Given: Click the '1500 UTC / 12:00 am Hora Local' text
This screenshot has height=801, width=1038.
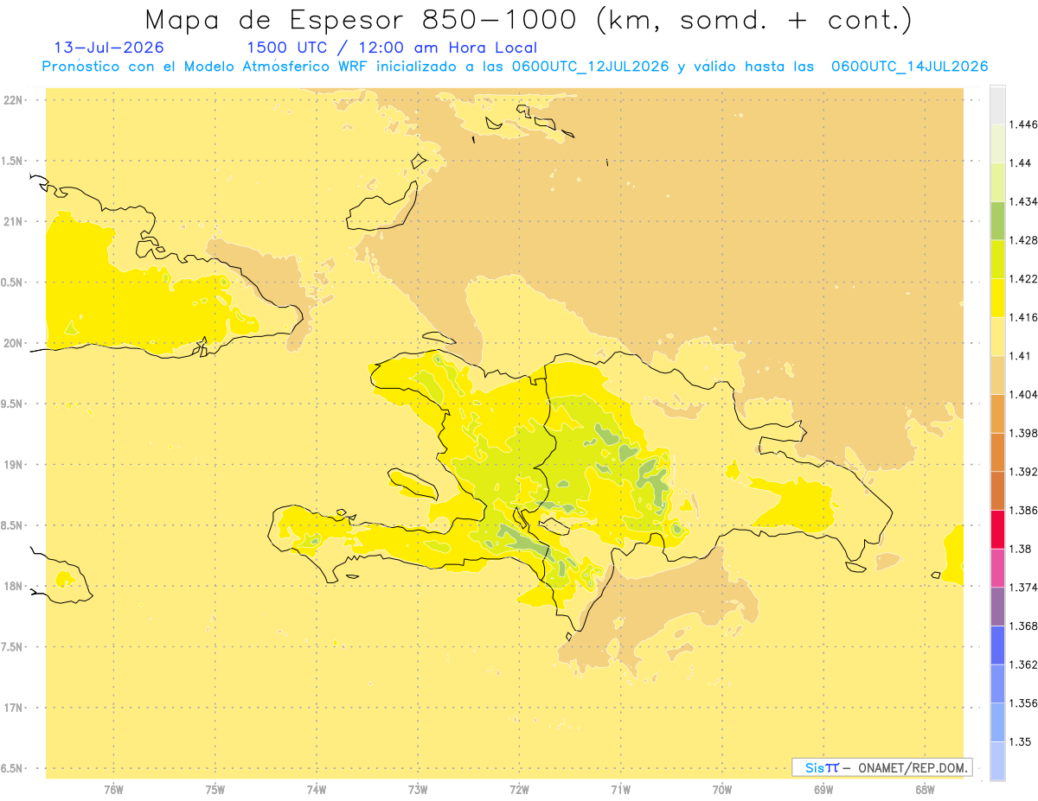Looking at the screenshot, I should point(392,48).
